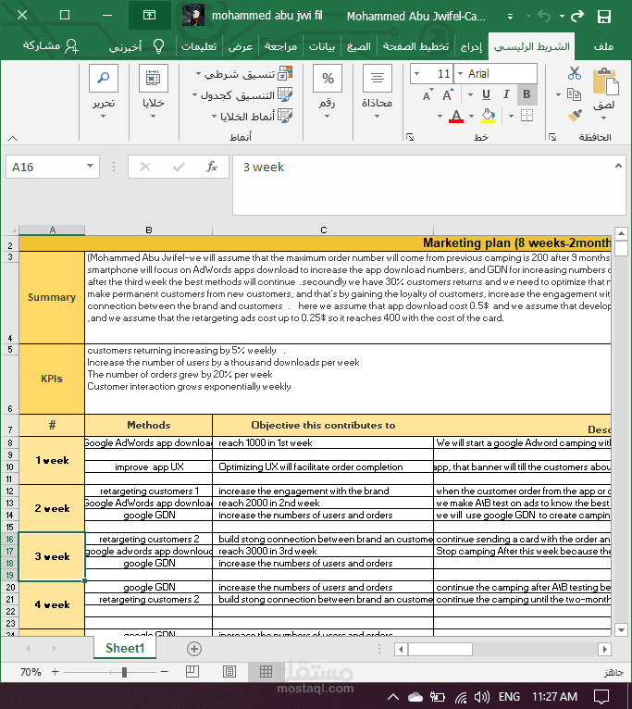Image resolution: width=632 pixels, height=709 pixels.
Task: Switch to the مراجعة (Review) tab
Action: (x=280, y=46)
